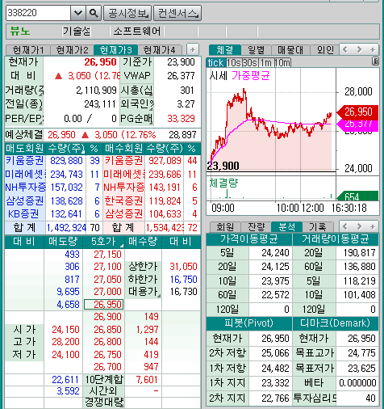Viewport: 384px width, 409px height.
Task: Click the stock code input field 338220
Action: 38,13
